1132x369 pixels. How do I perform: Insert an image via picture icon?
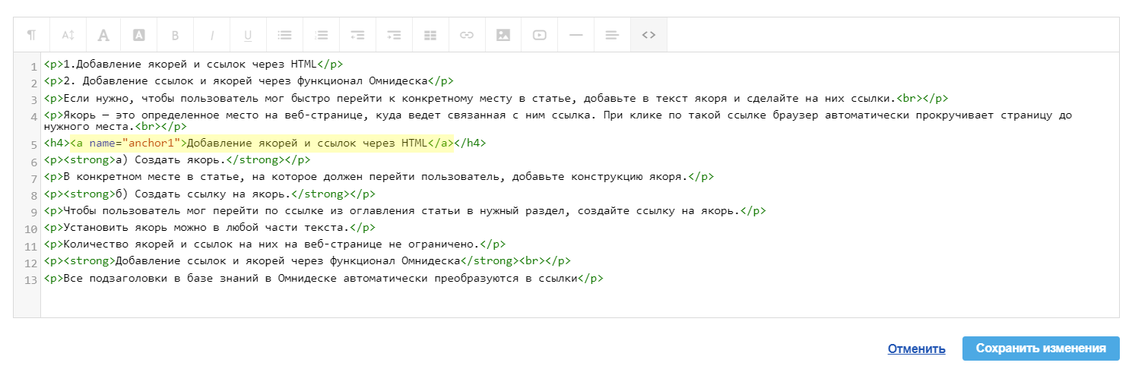click(x=503, y=35)
